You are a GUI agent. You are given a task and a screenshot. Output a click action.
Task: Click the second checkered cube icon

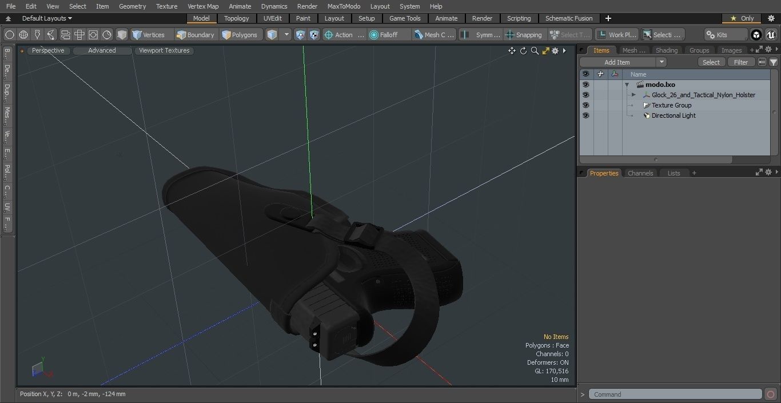point(314,35)
